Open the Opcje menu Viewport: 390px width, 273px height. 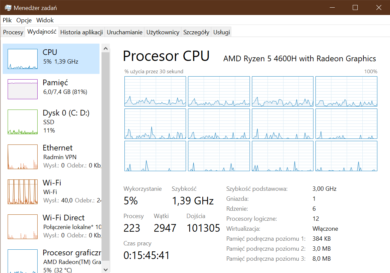pos(24,20)
